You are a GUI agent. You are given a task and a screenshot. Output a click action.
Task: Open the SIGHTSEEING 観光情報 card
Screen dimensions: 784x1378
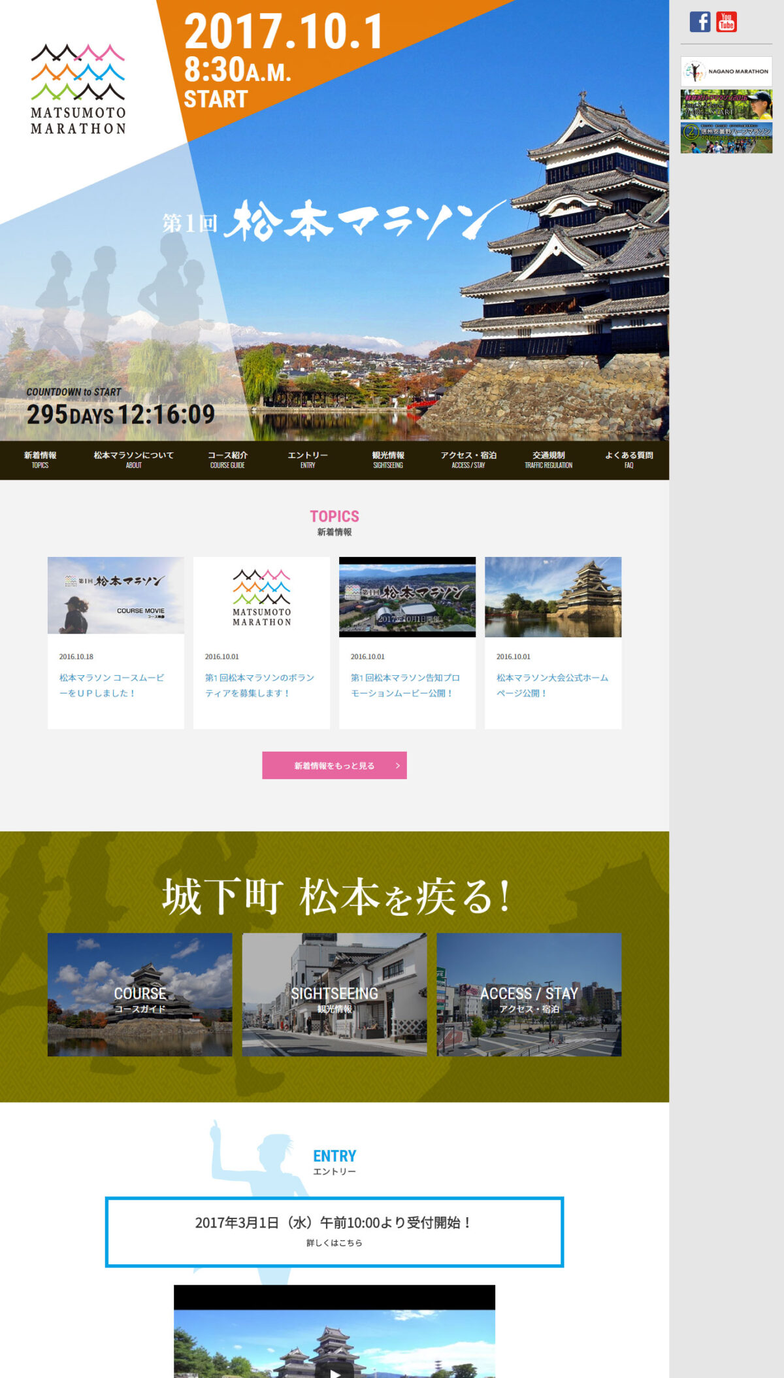[335, 994]
